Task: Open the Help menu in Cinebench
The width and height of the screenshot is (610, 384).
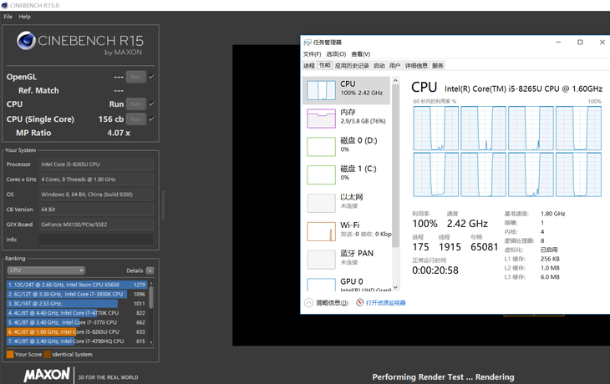Action: [24, 17]
